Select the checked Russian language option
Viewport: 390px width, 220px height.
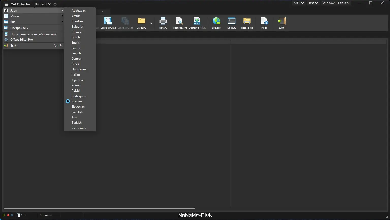click(80, 101)
